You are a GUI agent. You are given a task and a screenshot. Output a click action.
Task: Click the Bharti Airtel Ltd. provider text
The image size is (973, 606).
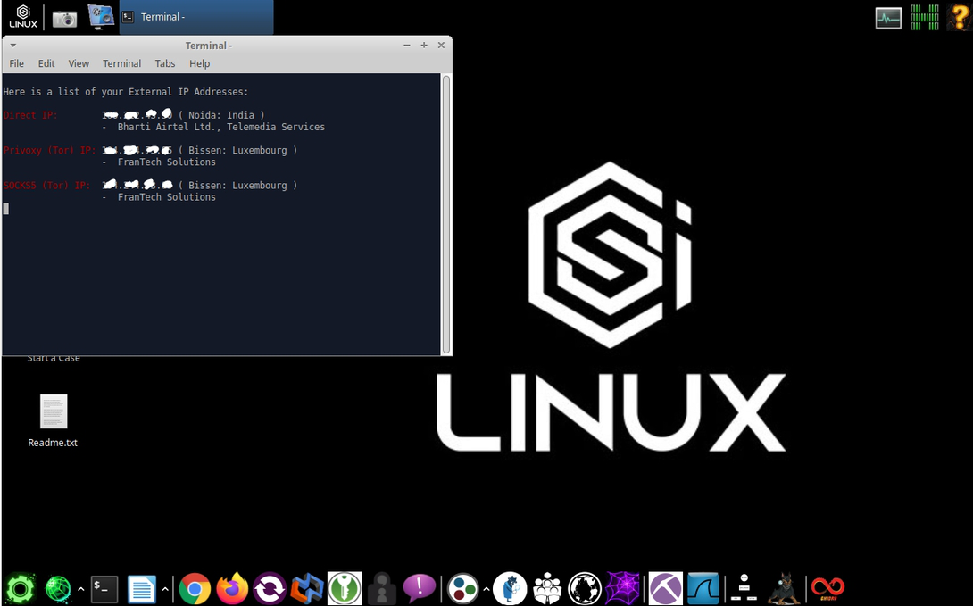point(220,127)
